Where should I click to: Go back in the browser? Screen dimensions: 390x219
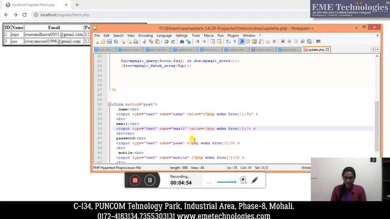(6, 15)
